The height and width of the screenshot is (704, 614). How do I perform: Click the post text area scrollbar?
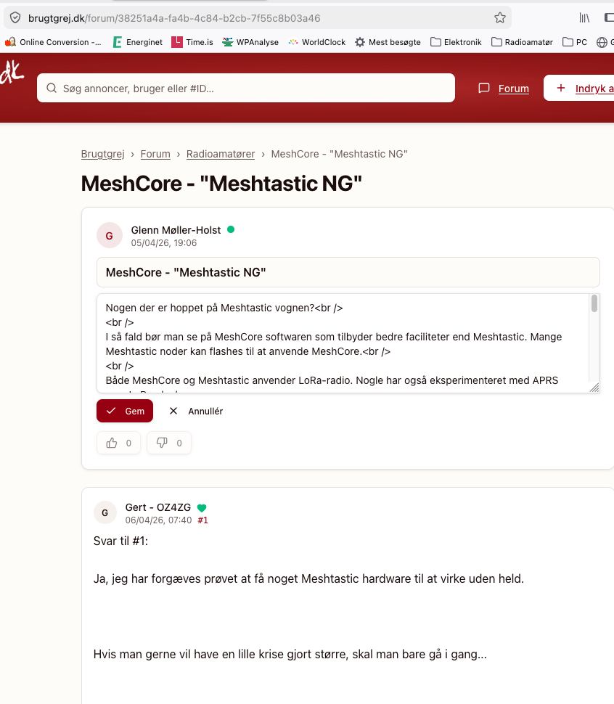click(x=594, y=303)
